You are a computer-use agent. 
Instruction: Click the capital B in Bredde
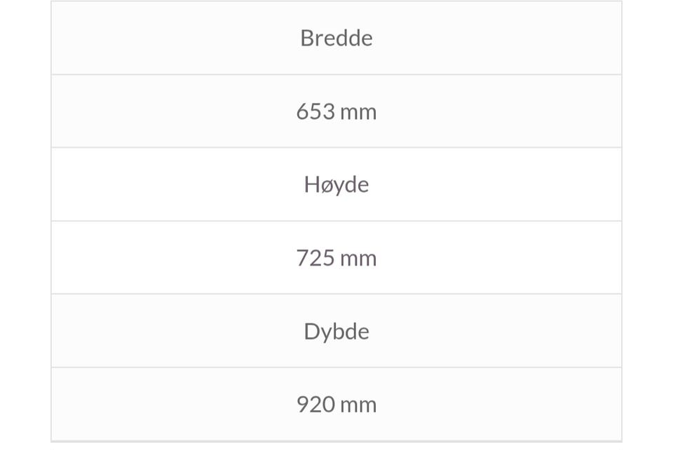click(x=307, y=38)
